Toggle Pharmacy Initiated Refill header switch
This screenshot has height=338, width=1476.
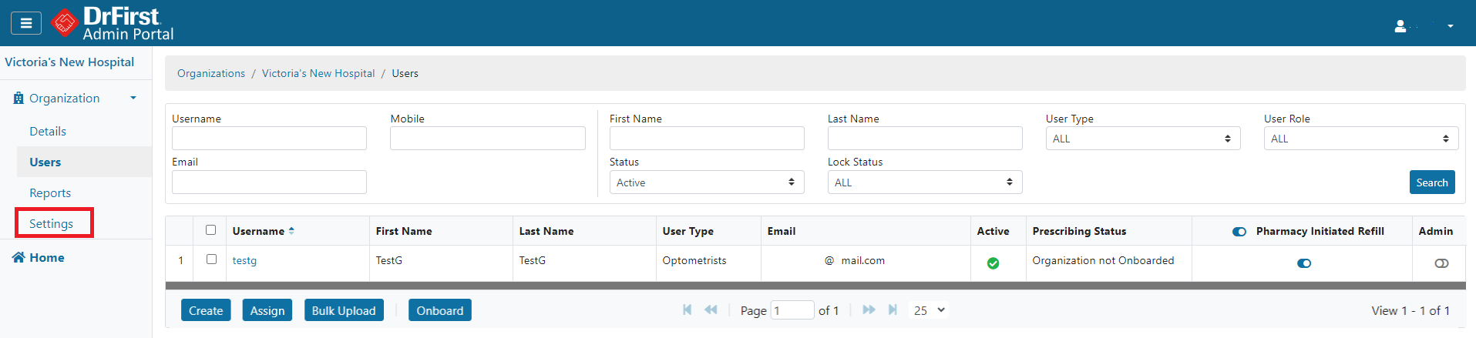[1239, 232]
